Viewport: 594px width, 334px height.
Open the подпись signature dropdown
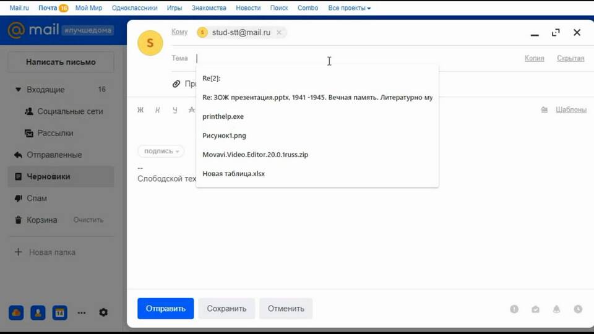[161, 151]
